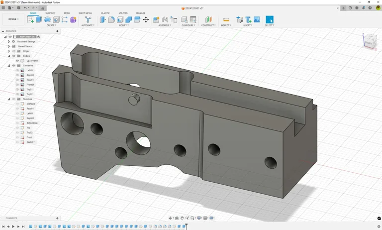Hide the Left01 canvas
Image resolution: width=382 pixels, height=230 pixels.
17,70
